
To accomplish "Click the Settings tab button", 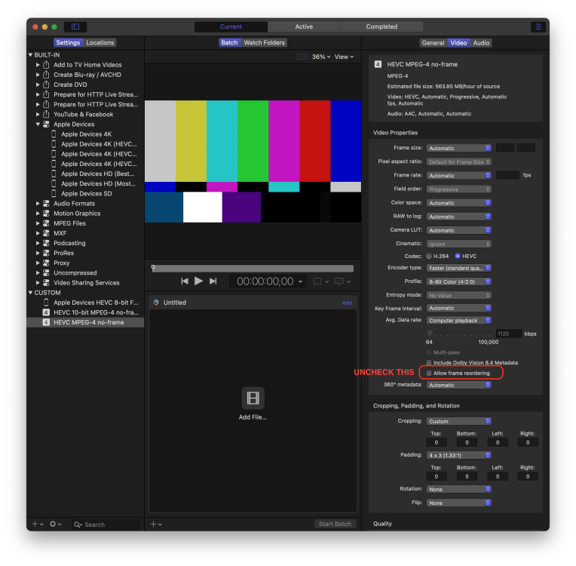I will (68, 43).
